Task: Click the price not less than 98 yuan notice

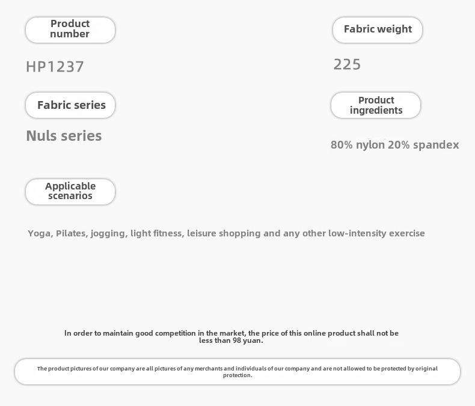Action: click(231, 337)
